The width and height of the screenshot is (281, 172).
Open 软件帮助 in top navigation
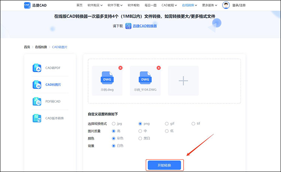click(x=133, y=5)
